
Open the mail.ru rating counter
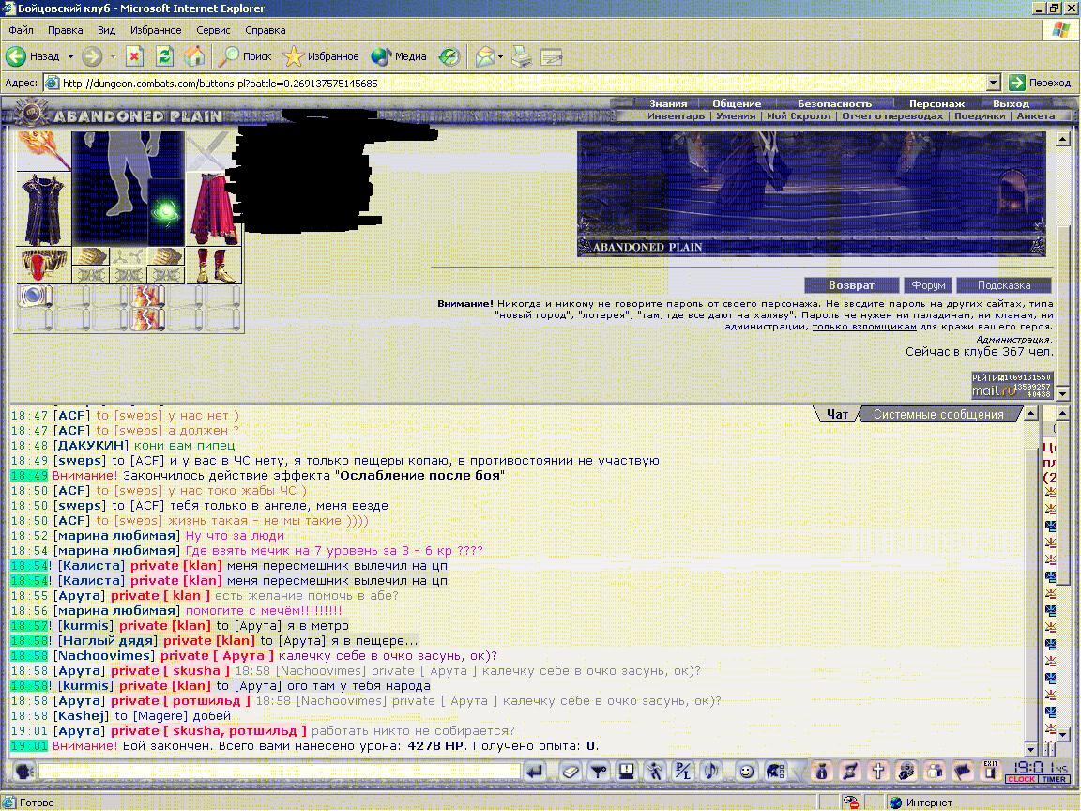coord(1012,386)
